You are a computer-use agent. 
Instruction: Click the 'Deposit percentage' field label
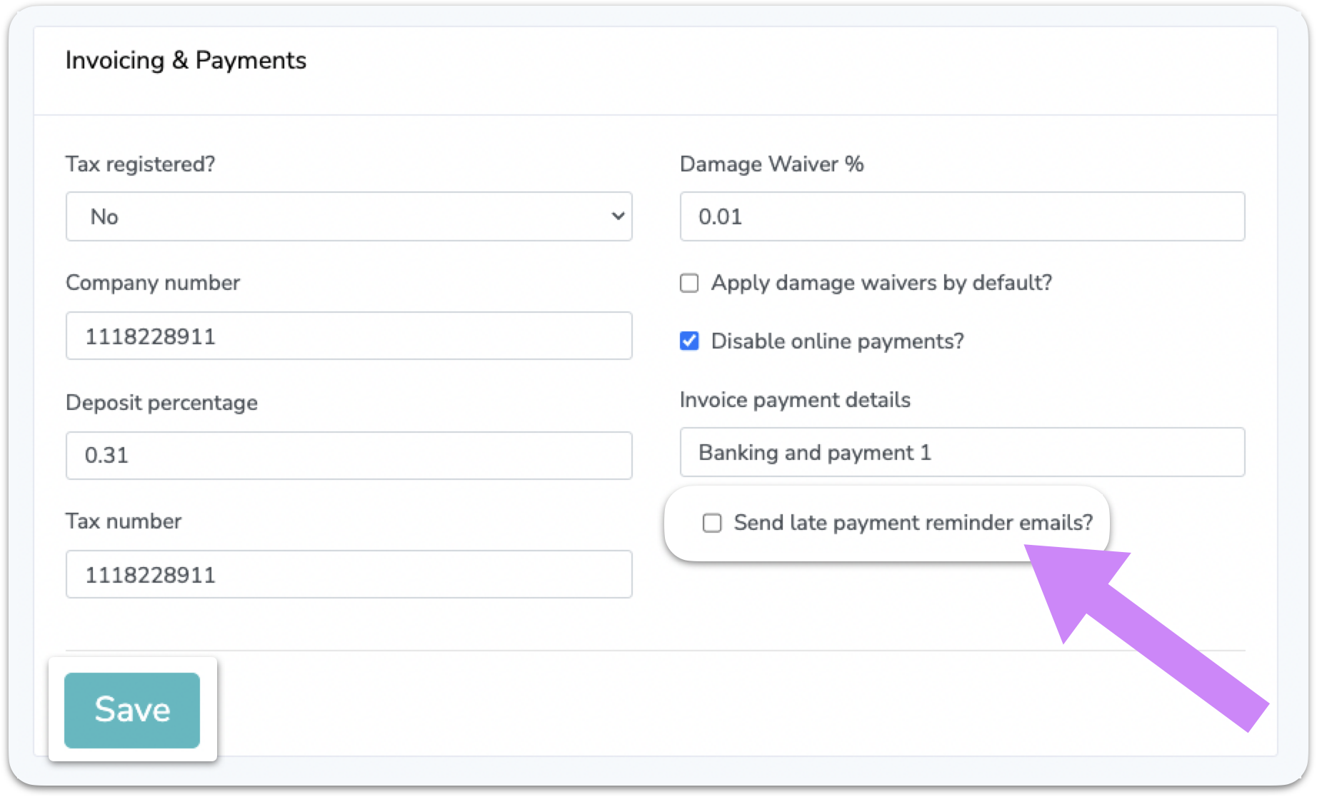click(161, 403)
